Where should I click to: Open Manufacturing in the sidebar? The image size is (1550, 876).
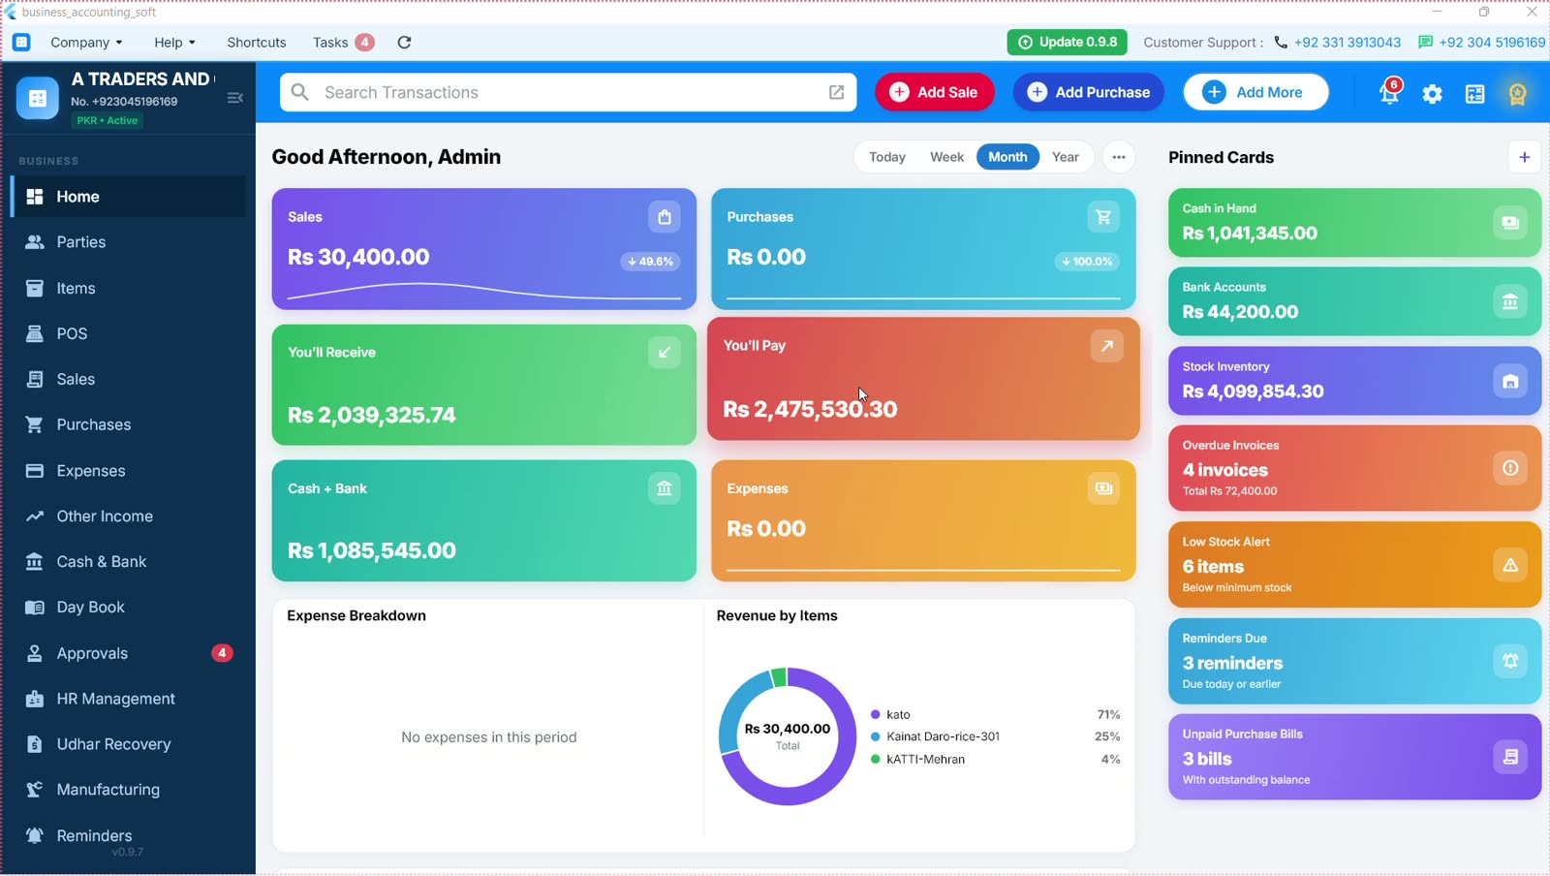(x=128, y=790)
